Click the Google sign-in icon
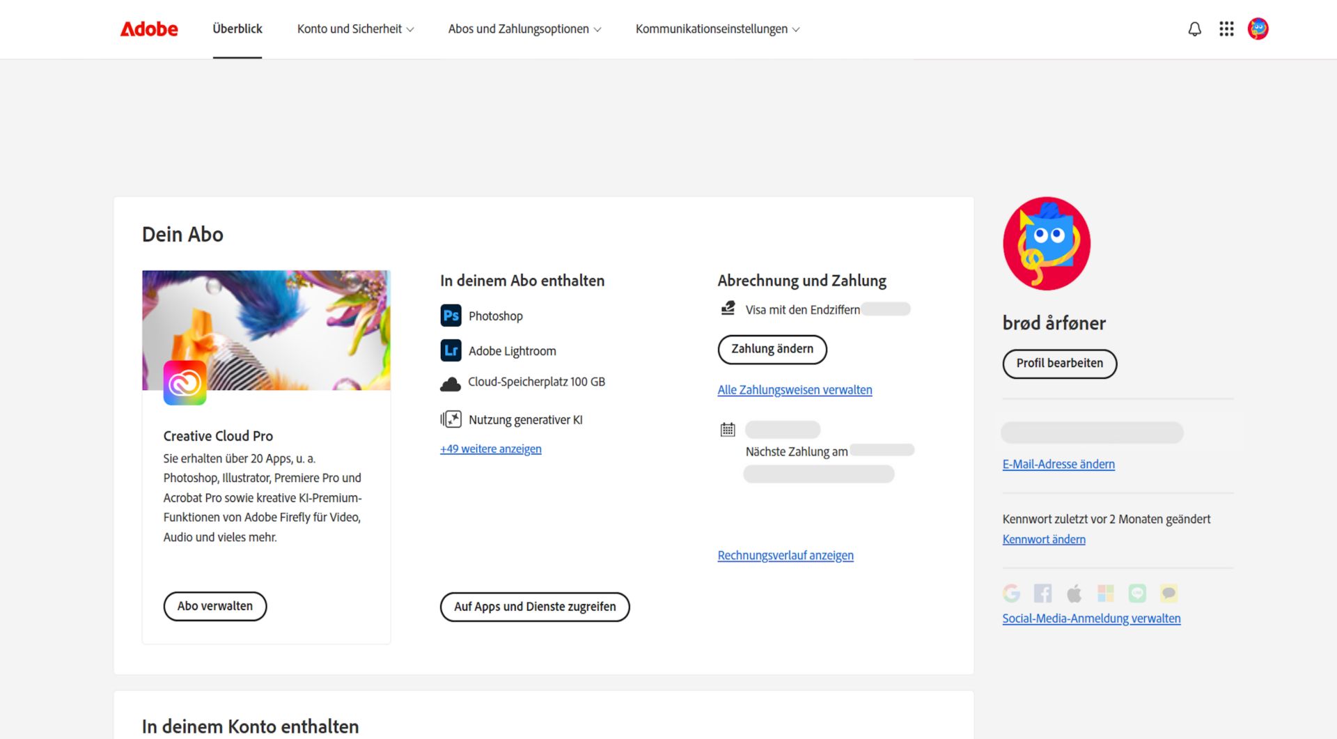This screenshot has width=1337, height=739. (1012, 593)
